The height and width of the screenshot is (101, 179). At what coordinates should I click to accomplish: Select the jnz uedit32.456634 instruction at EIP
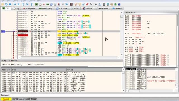click(x=68, y=31)
